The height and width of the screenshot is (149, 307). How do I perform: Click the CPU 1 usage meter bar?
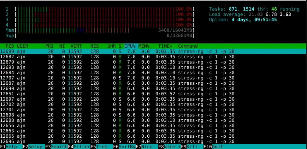(x=105, y=9)
